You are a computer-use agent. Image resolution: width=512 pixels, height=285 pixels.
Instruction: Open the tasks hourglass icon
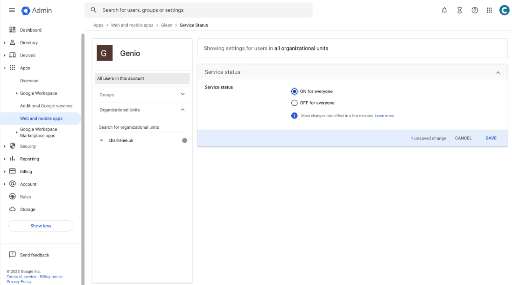(459, 10)
